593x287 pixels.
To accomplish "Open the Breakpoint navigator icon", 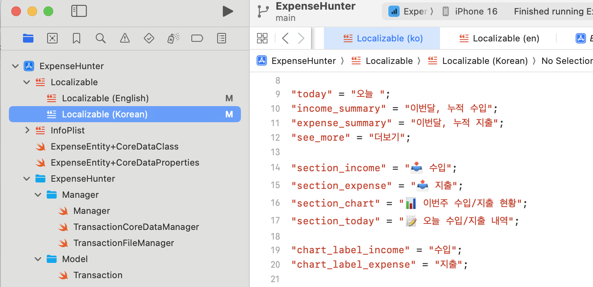I will point(197,38).
